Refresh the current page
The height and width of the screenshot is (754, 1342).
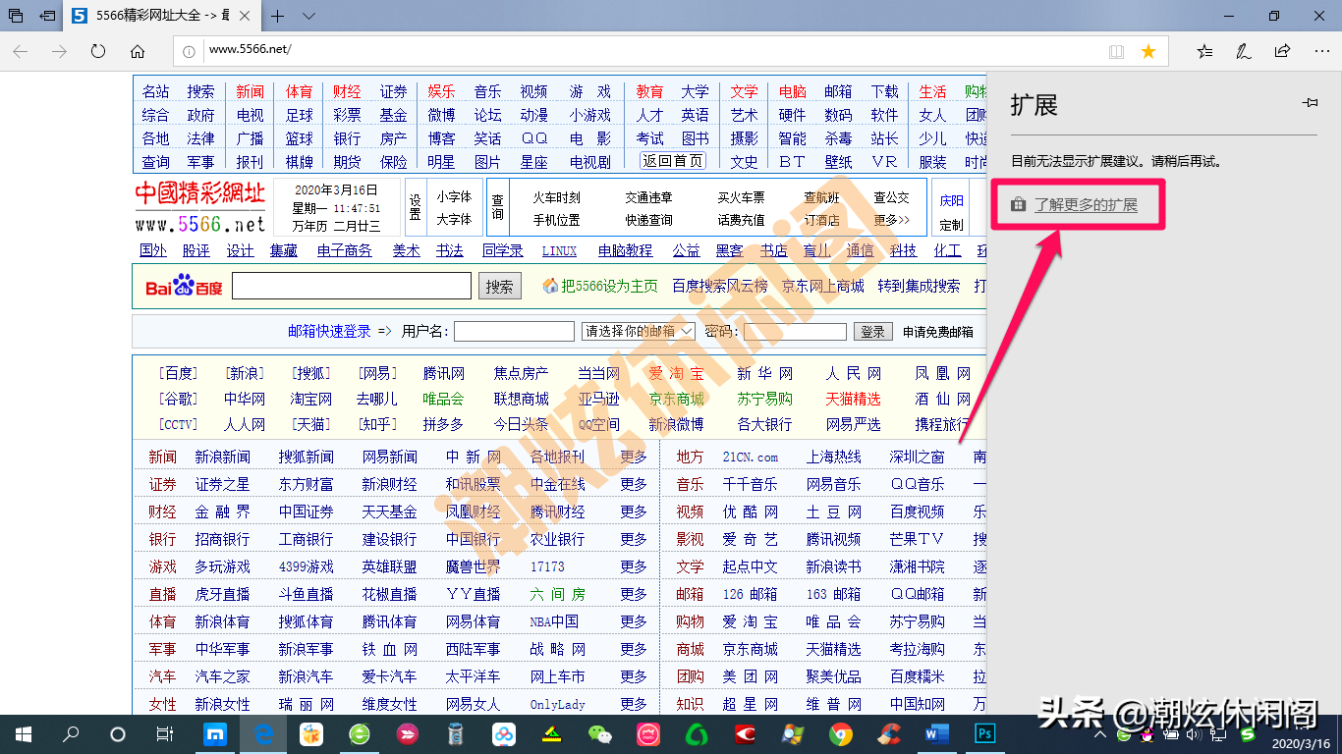point(98,51)
